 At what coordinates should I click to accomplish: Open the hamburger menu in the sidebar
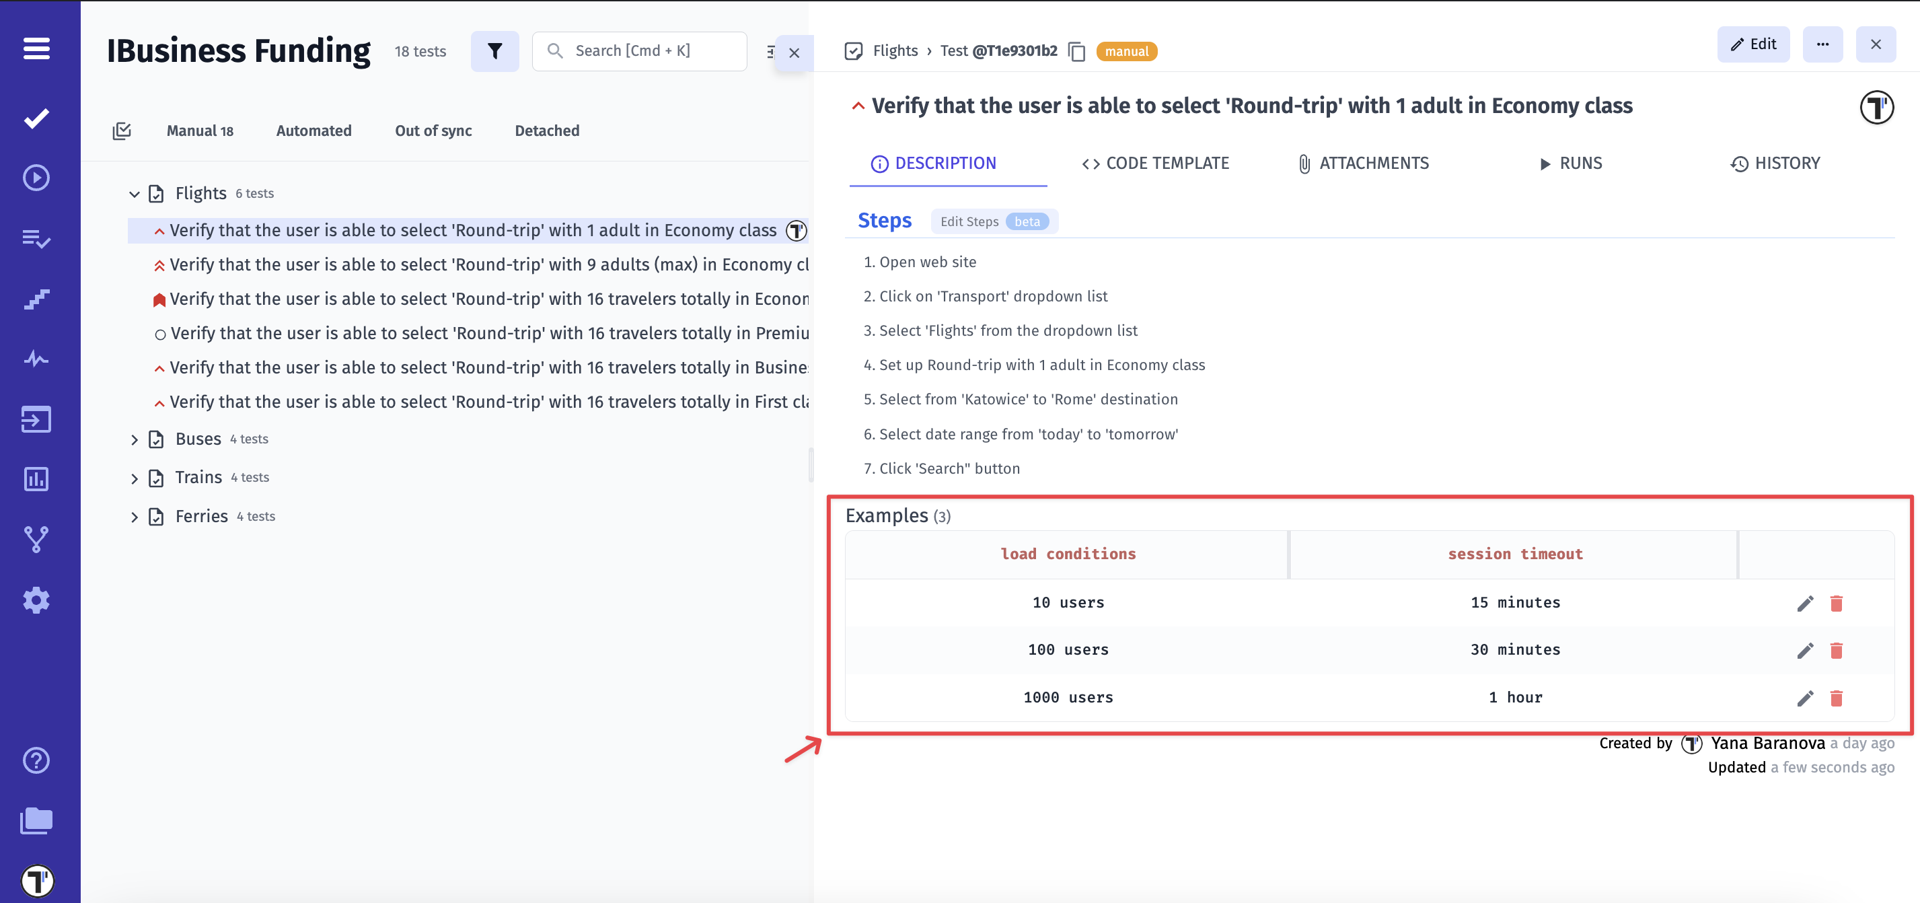coord(36,49)
